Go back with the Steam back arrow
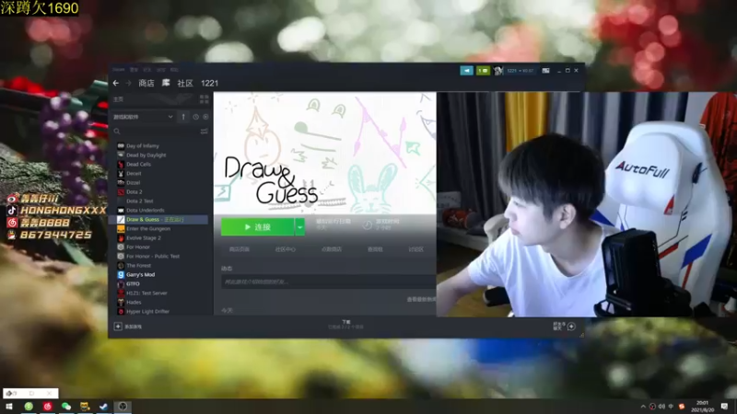Screen dimensions: 737x414 tap(116, 83)
